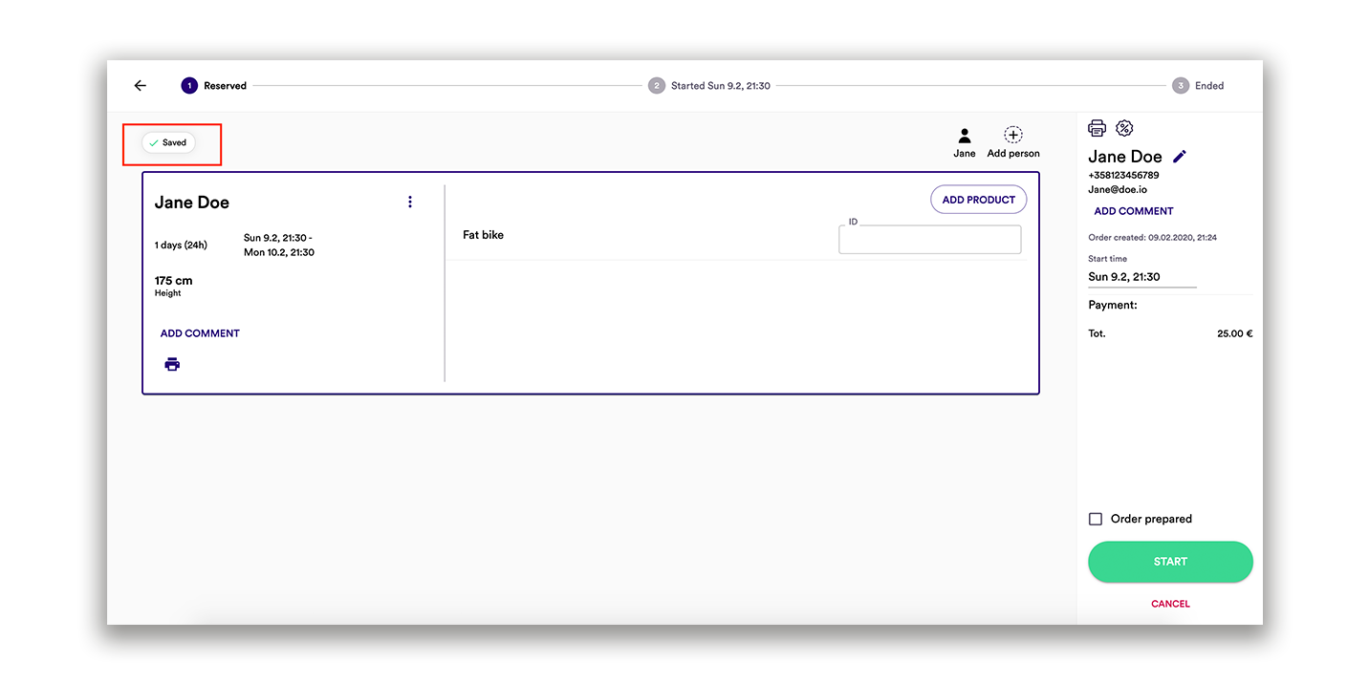Screen dimensions: 1369x684
Task: Click the 1 days (24h) duration text
Action: coord(181,246)
